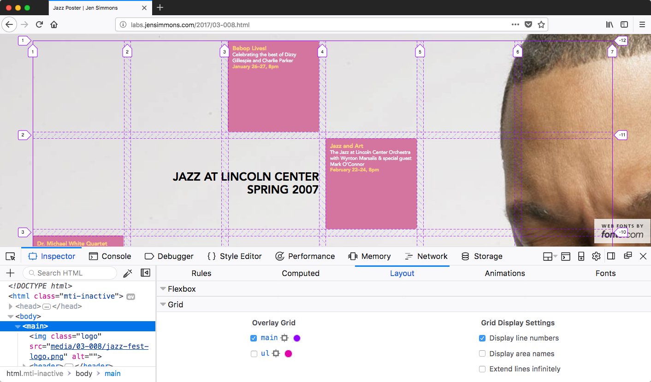
Task: Disable Display line numbers checkbox
Action: coord(482,338)
